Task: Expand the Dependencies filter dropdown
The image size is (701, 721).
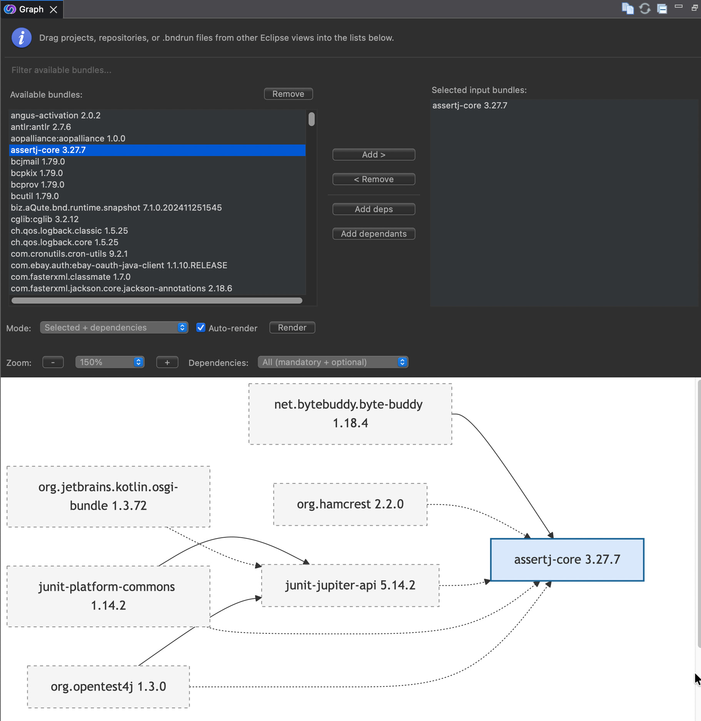Action: [333, 362]
